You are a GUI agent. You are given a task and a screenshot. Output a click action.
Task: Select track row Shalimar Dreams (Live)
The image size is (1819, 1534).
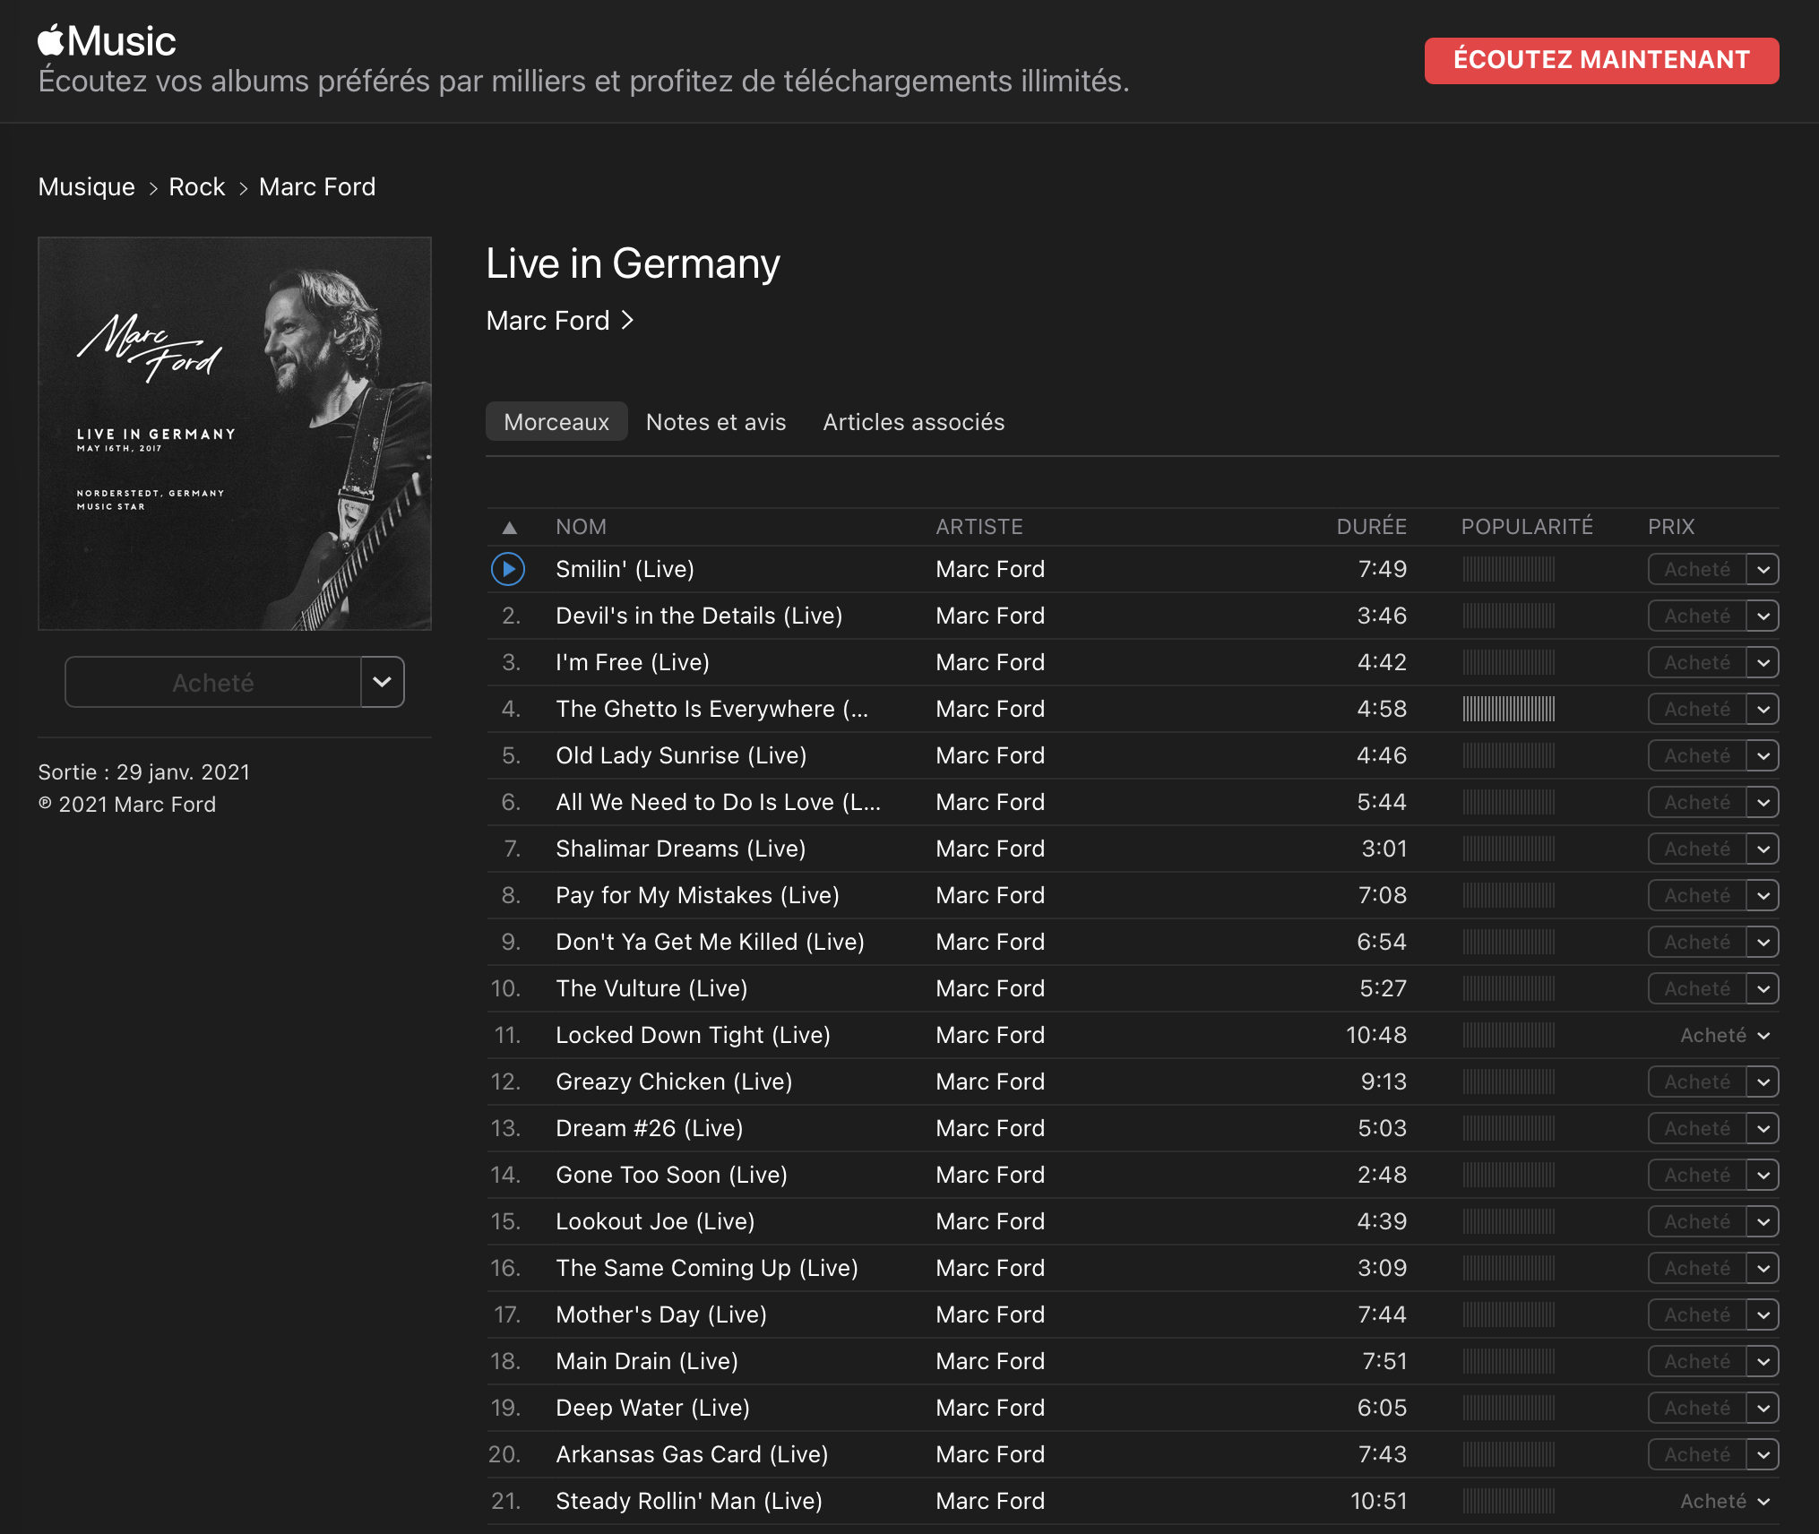1133,849
